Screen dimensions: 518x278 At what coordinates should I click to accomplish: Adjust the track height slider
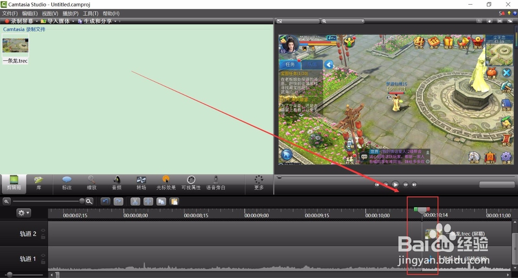[x=24, y=275]
